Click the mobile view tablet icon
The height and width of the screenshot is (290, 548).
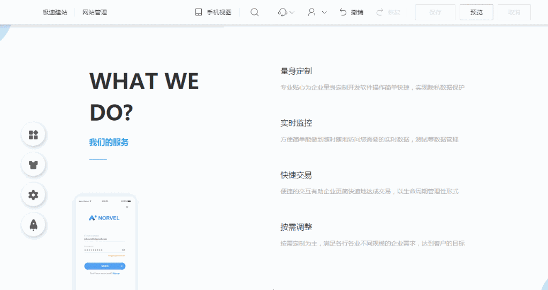(199, 12)
